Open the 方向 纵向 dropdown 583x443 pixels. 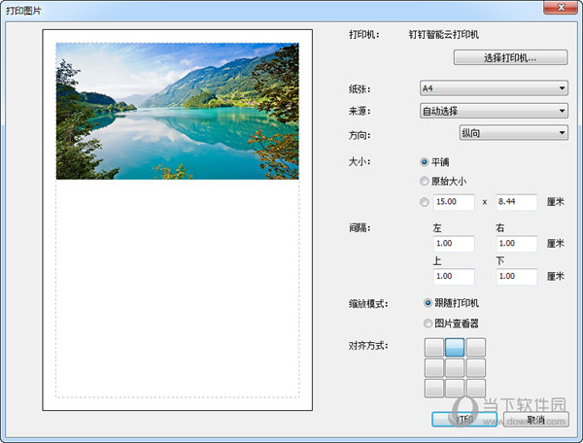[x=514, y=133]
